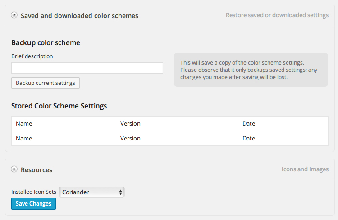
Task: Click the Stored Color Scheme Settings heading
Action: [59, 106]
